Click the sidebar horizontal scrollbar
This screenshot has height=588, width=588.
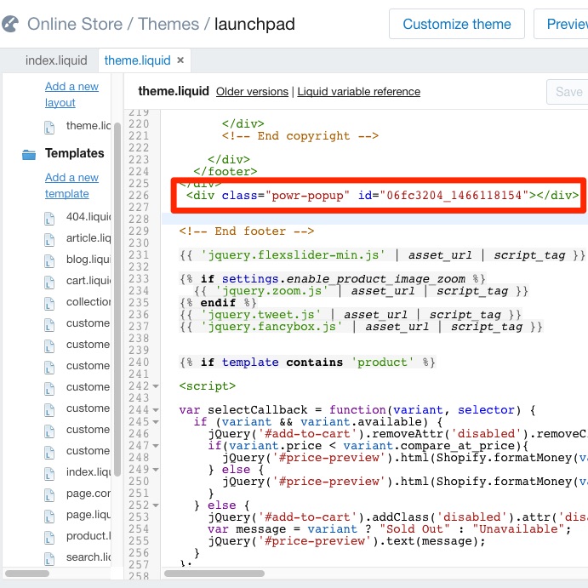pyautogui.click(x=27, y=574)
